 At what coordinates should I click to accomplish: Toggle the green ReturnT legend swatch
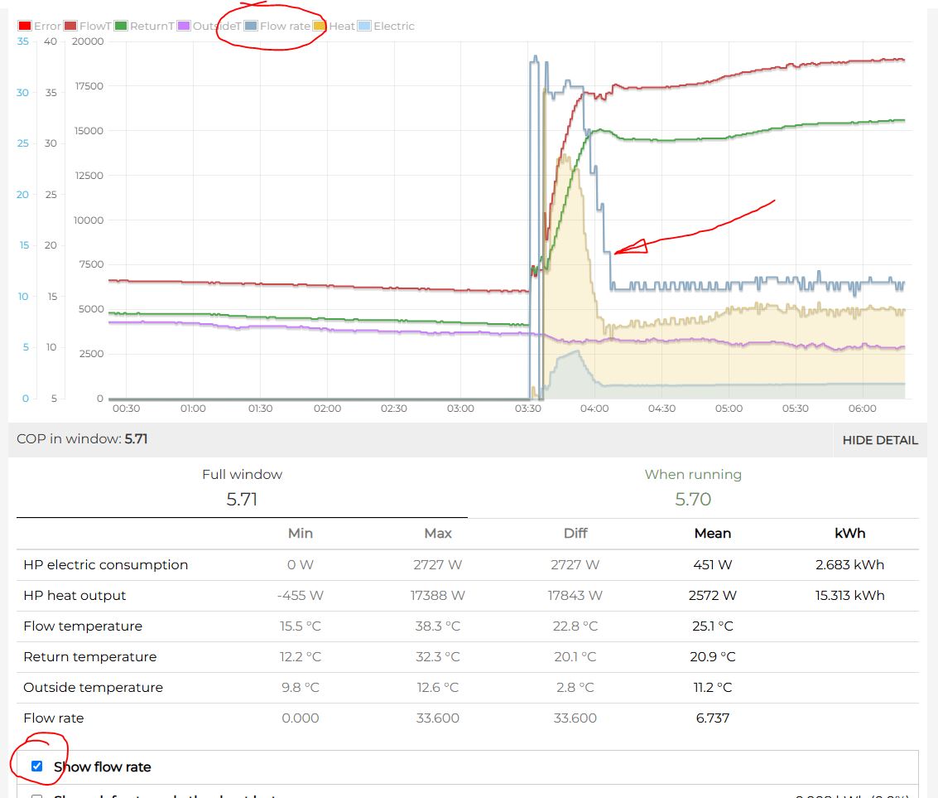pyautogui.click(x=121, y=27)
